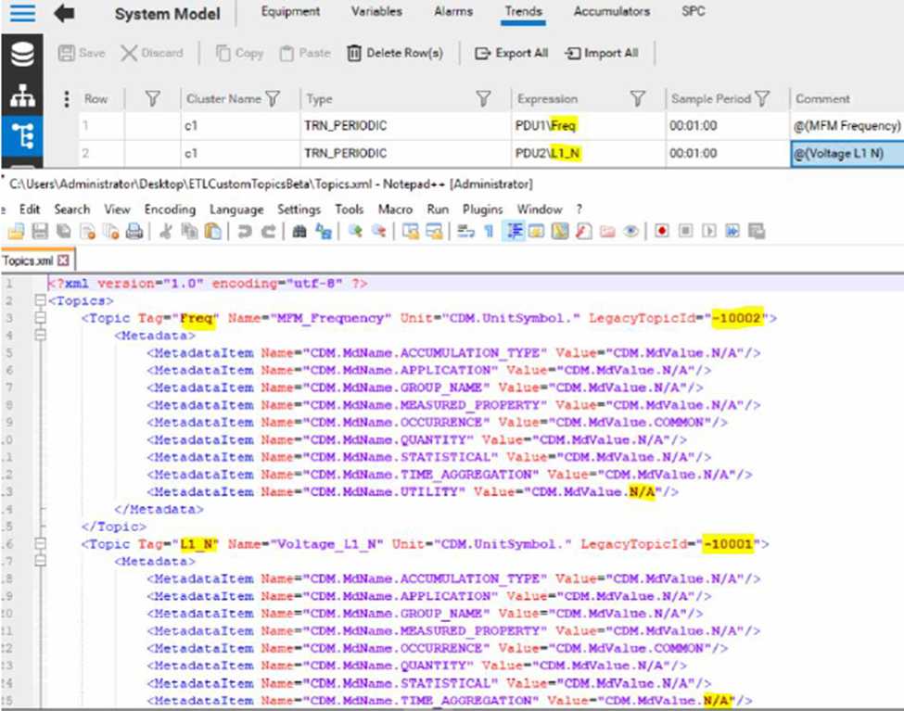The image size is (904, 711).
Task: Click the Stop Recording macro icon
Action: click(x=685, y=232)
